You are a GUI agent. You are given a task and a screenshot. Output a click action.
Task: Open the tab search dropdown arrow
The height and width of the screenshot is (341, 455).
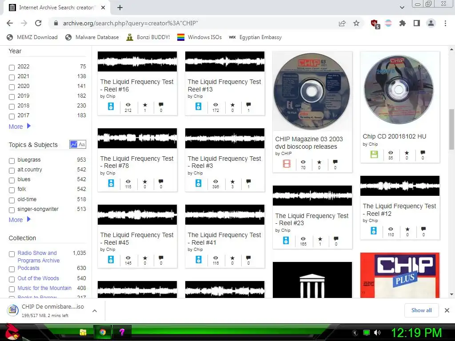(402, 8)
